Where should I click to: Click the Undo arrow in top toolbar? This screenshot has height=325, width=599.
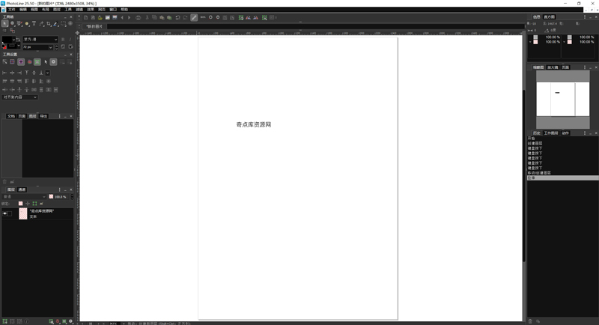pos(177,17)
